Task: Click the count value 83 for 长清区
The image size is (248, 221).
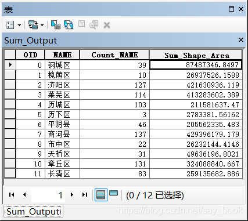Action: [114, 173]
